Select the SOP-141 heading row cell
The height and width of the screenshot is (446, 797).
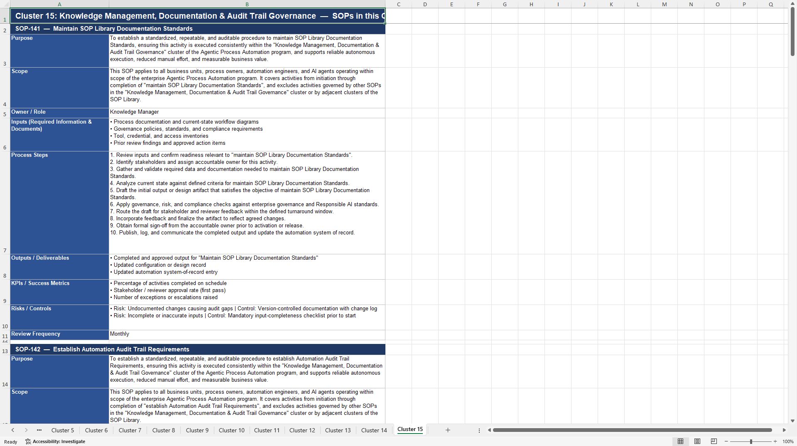[198, 29]
